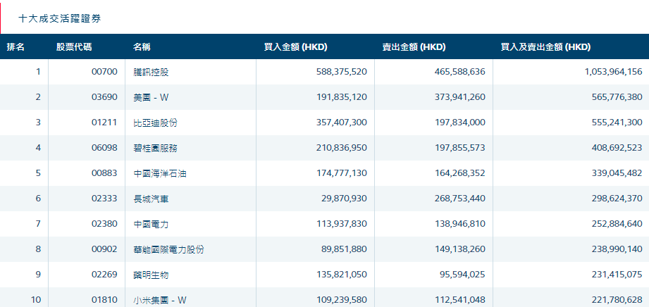649x307 pixels.
Task: Click total amount 565,776,380
Action: 617,97
